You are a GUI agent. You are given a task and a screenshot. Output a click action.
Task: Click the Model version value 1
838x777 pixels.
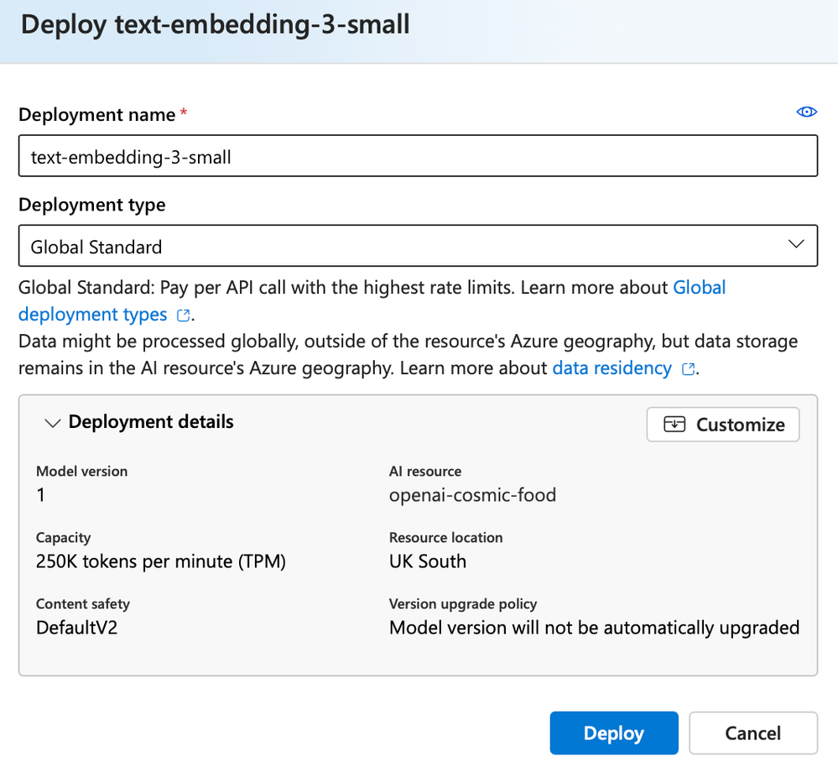(41, 495)
